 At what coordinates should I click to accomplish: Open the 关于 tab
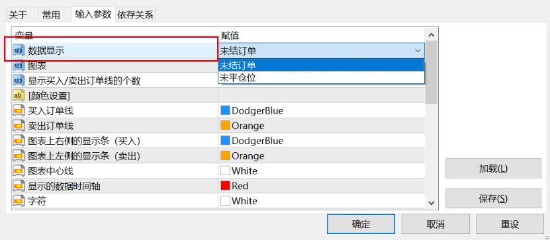pos(18,15)
